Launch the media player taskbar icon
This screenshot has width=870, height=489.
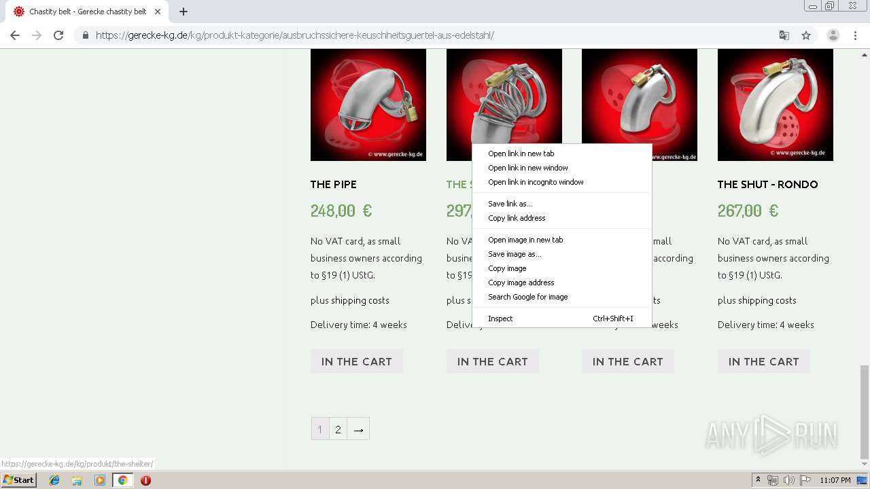(x=100, y=480)
